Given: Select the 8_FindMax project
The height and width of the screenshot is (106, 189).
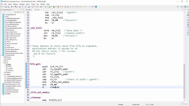Looking at the screenshot, I should point(8,94).
